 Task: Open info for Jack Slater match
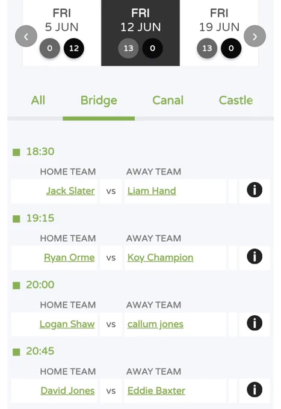pos(255,190)
